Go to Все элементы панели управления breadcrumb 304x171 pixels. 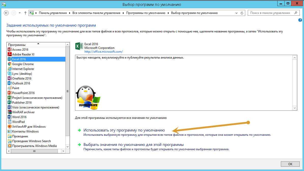(x=96, y=13)
